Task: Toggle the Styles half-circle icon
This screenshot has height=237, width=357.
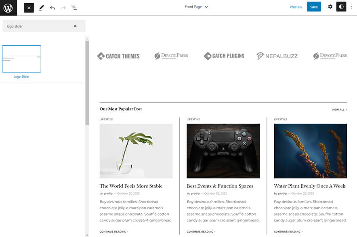Action: (341, 7)
